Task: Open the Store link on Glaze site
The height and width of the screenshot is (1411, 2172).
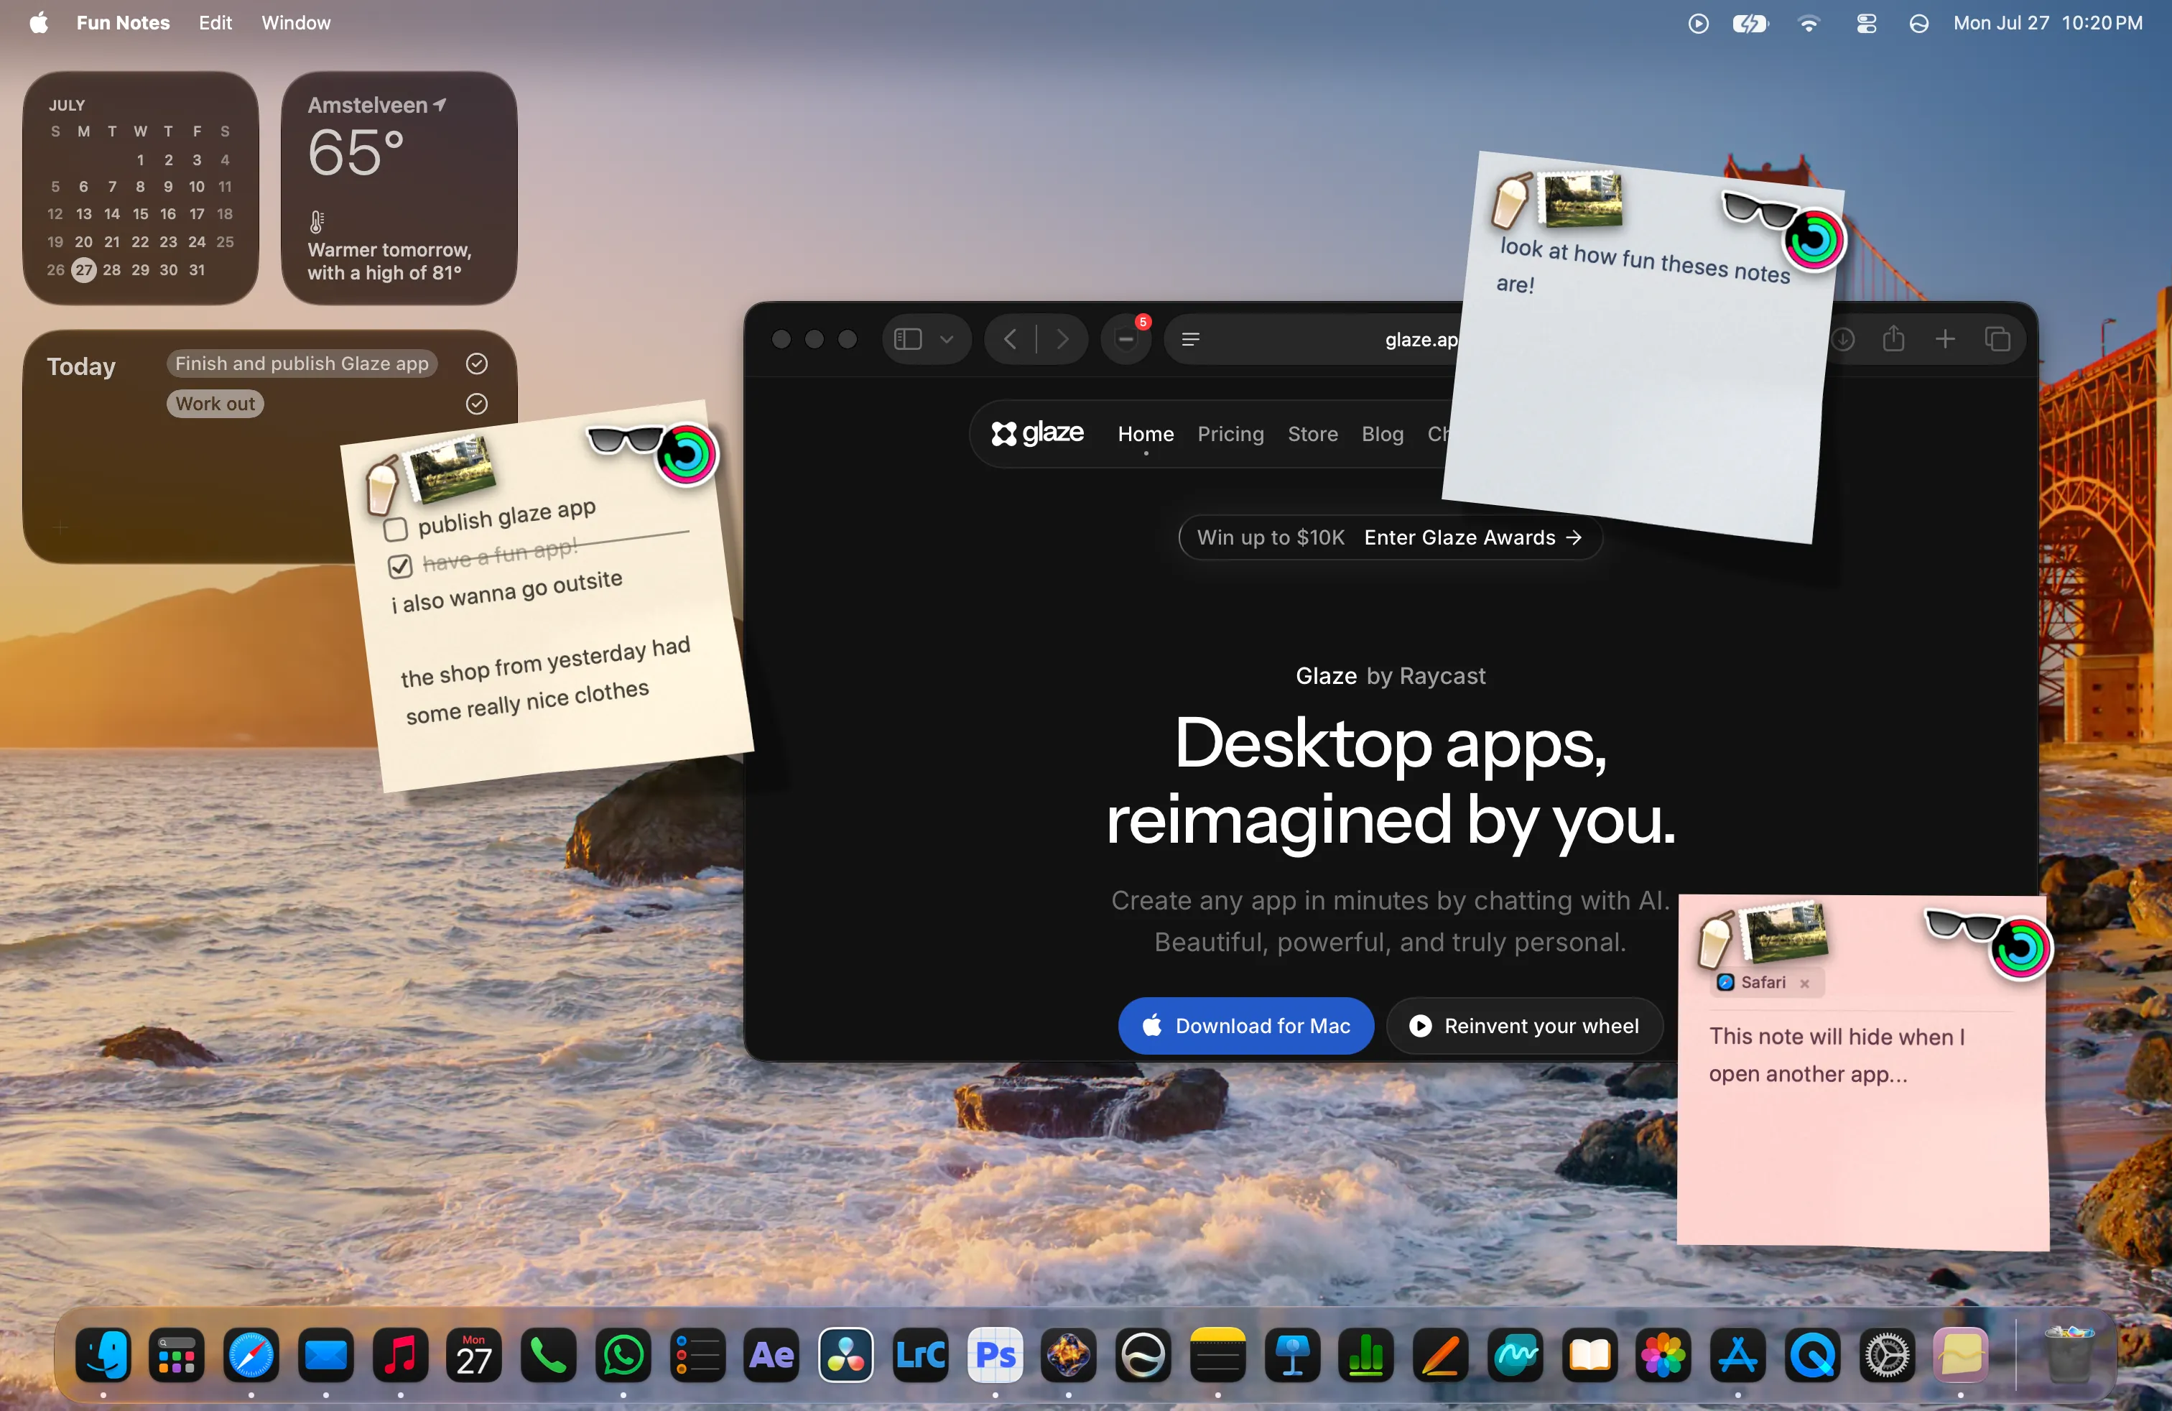Action: pyautogui.click(x=1312, y=433)
